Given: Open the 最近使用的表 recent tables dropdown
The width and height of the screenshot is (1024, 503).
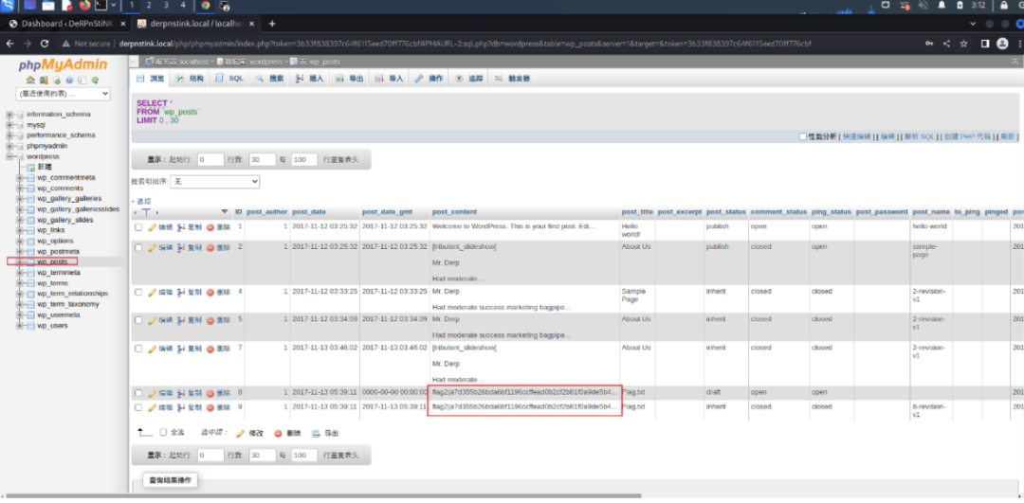Looking at the screenshot, I should [63, 94].
